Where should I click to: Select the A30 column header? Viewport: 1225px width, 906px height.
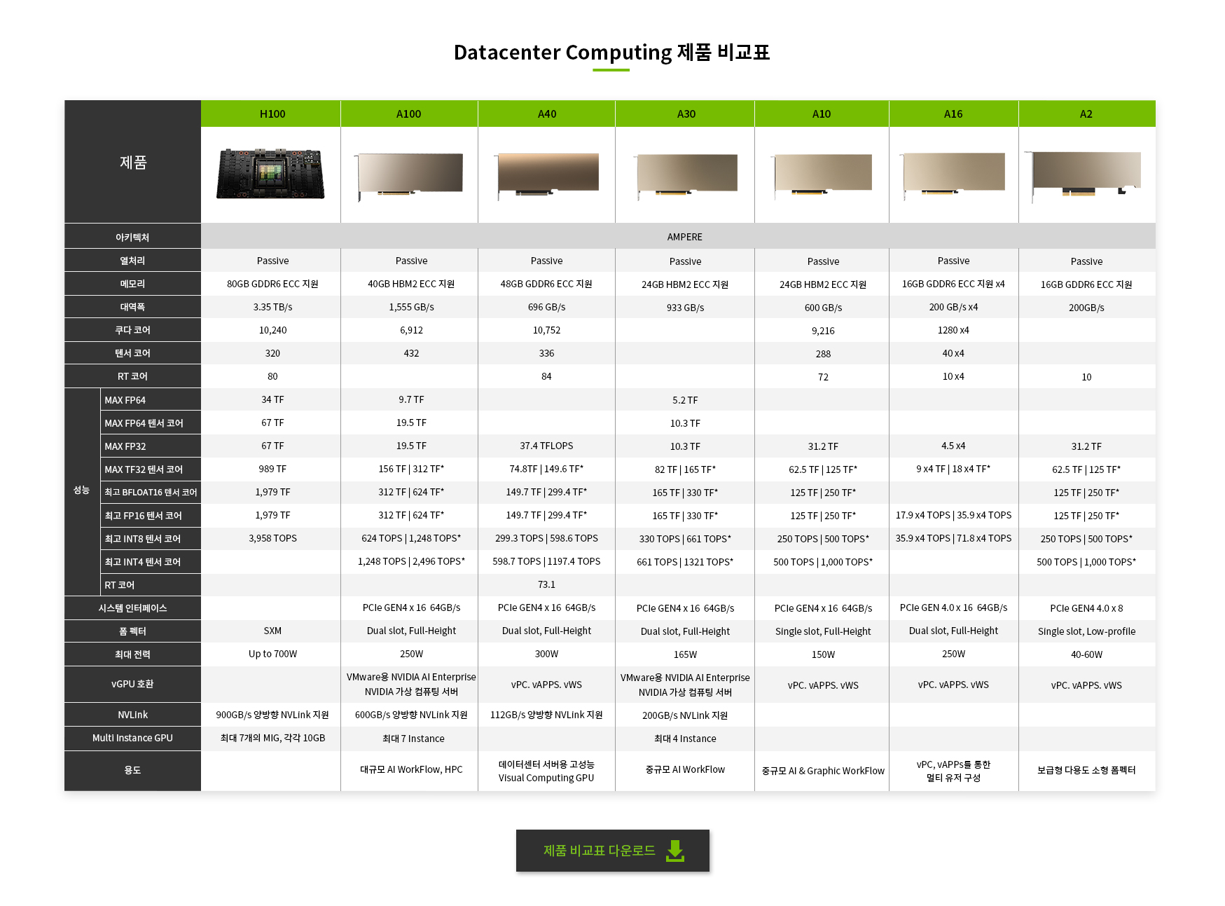686,114
